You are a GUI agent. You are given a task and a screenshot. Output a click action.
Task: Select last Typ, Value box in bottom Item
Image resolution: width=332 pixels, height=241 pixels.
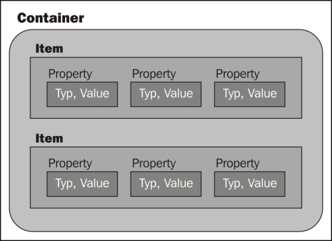250,184
